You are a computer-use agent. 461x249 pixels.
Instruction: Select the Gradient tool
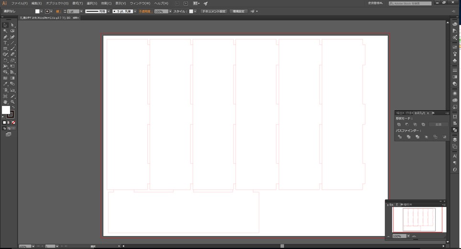coord(12,78)
